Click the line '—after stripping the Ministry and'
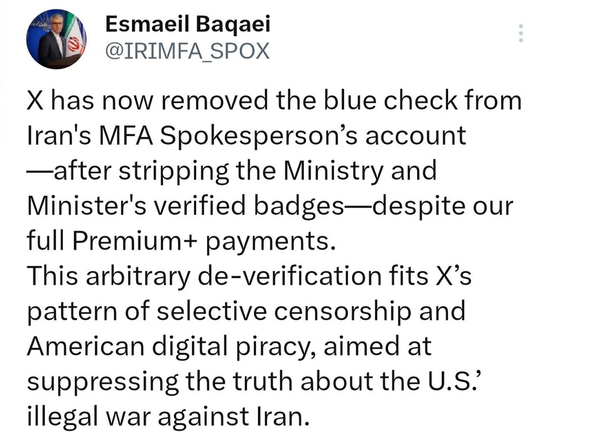592x443 pixels. pos(231,171)
